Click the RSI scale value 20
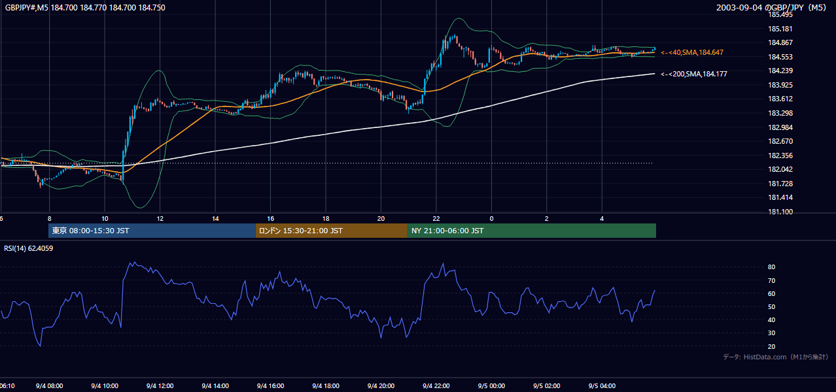 tap(771, 346)
